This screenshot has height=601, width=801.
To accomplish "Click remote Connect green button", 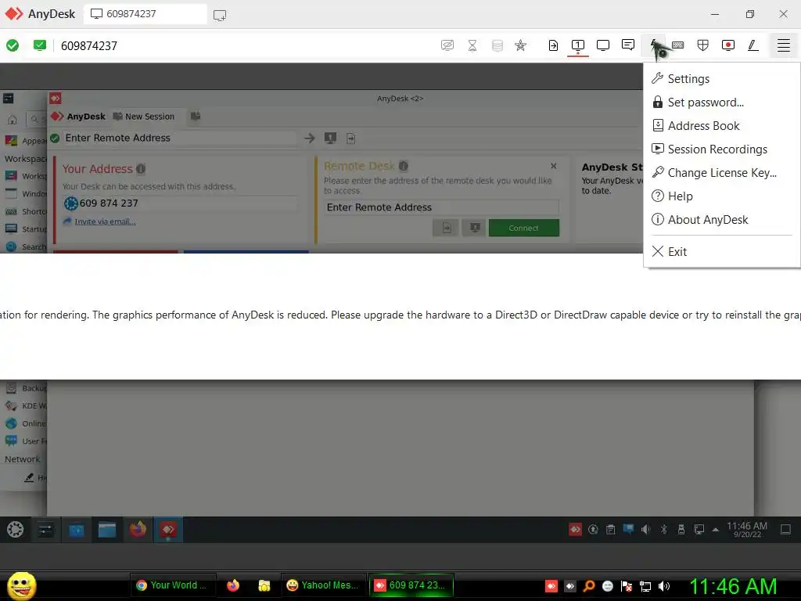I will (x=523, y=228).
